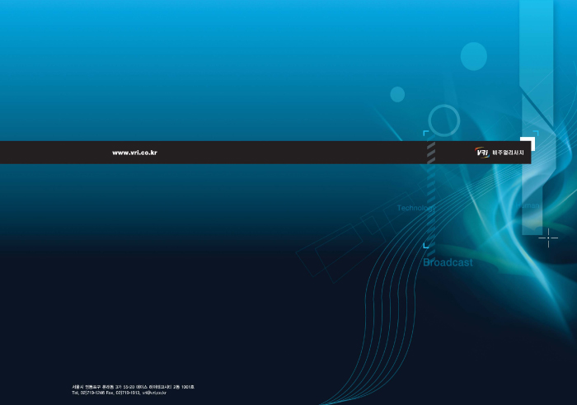Click the Technology text label

415,208
